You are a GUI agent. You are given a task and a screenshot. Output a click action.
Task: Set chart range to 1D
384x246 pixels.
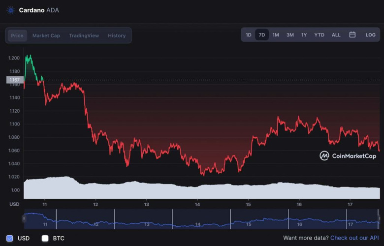pos(248,35)
